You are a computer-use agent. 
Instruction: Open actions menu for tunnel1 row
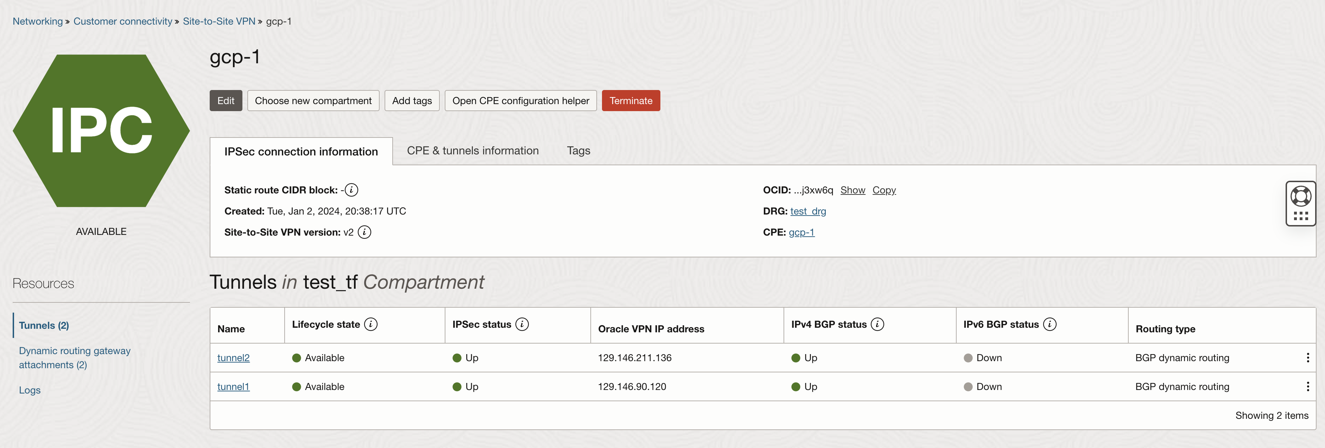(1307, 386)
